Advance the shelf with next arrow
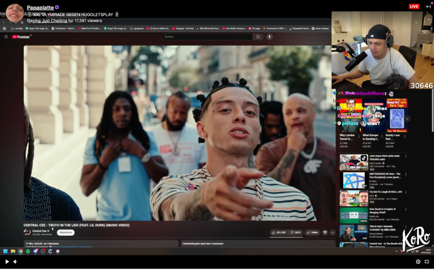Screen dimensions: 434x274 click(407, 119)
